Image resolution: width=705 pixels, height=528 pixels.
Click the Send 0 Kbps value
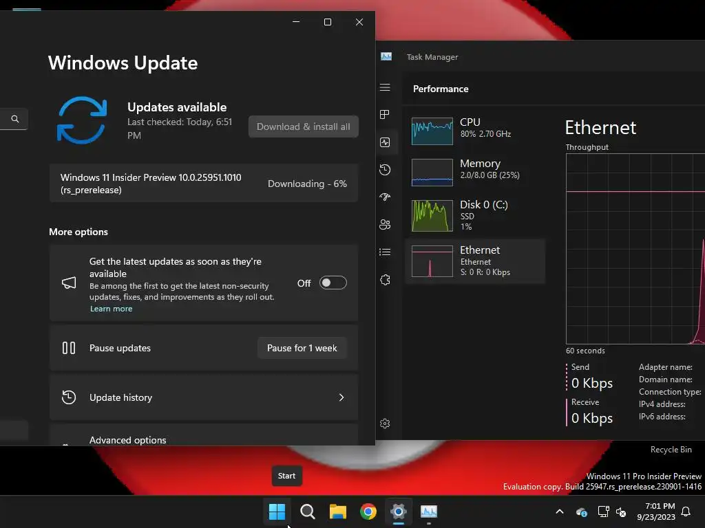(592, 383)
